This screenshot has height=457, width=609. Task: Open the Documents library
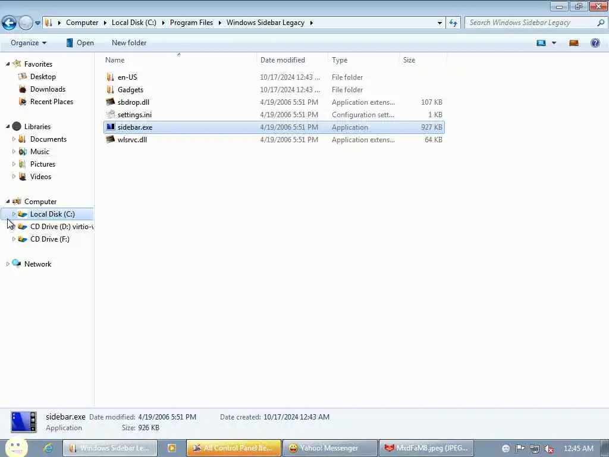tap(48, 139)
